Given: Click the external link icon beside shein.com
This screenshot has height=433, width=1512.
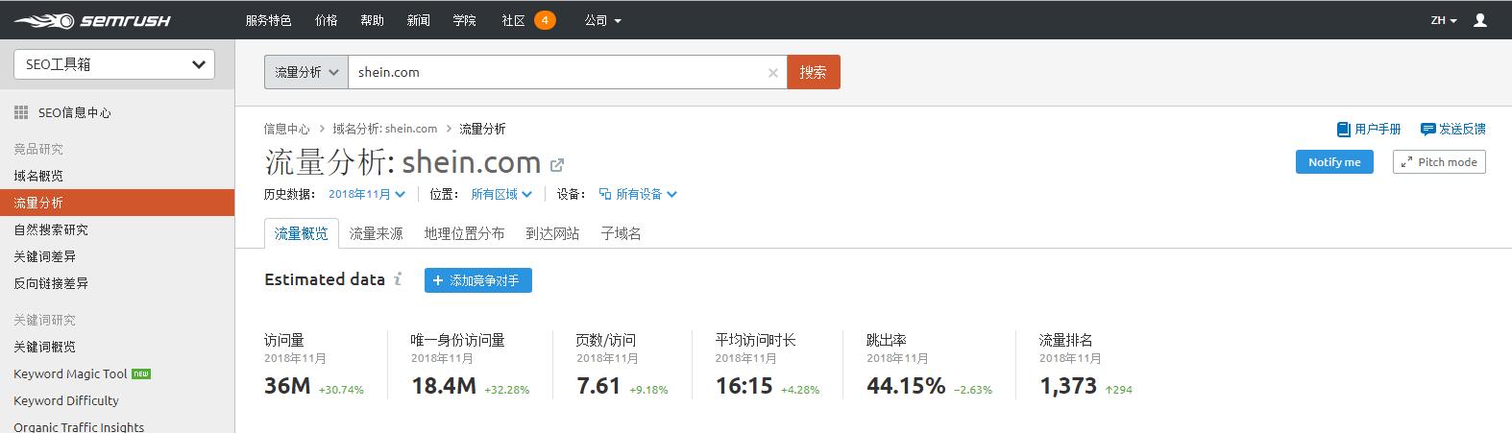Looking at the screenshot, I should [x=557, y=165].
